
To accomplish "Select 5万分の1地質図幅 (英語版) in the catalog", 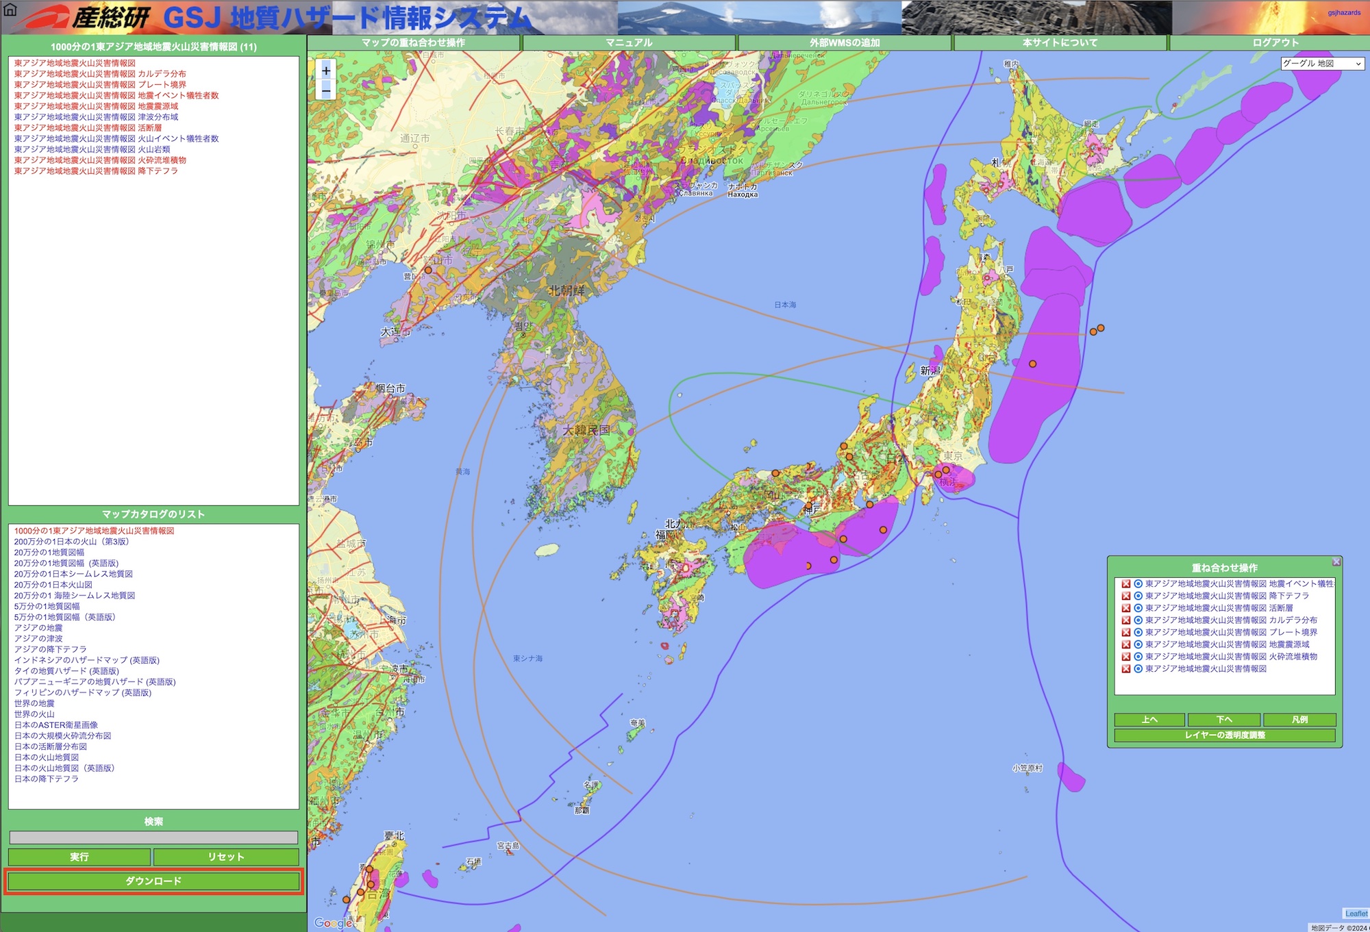I will [x=64, y=617].
